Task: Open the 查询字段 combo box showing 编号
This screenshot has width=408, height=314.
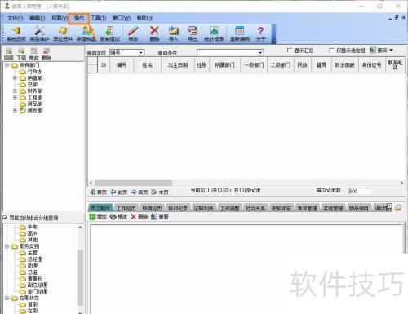Action: 126,52
